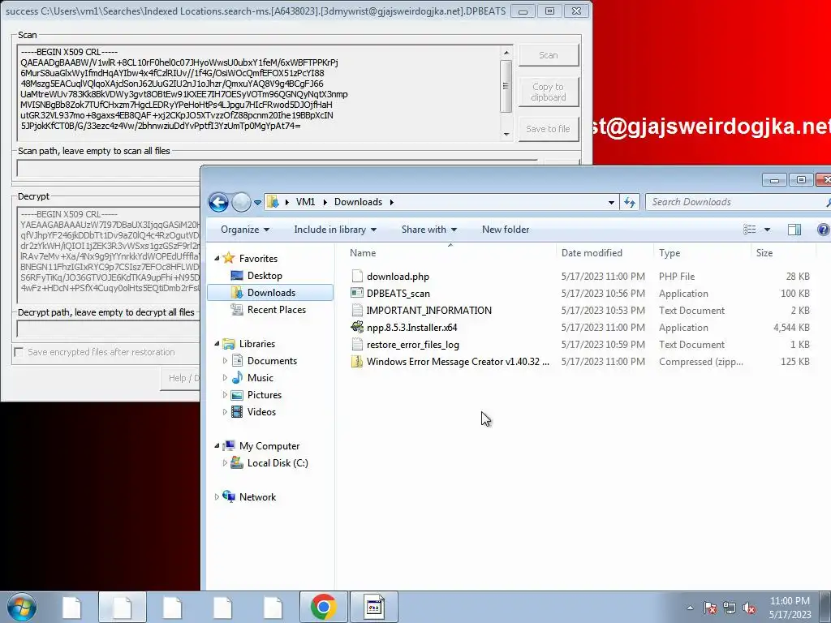Click the muted volume tray icon
Image resolution: width=831 pixels, height=623 pixels.
(749, 608)
